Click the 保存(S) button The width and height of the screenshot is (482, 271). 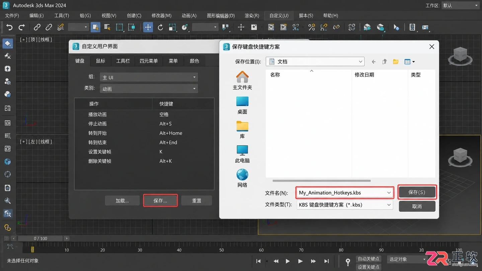click(417, 192)
